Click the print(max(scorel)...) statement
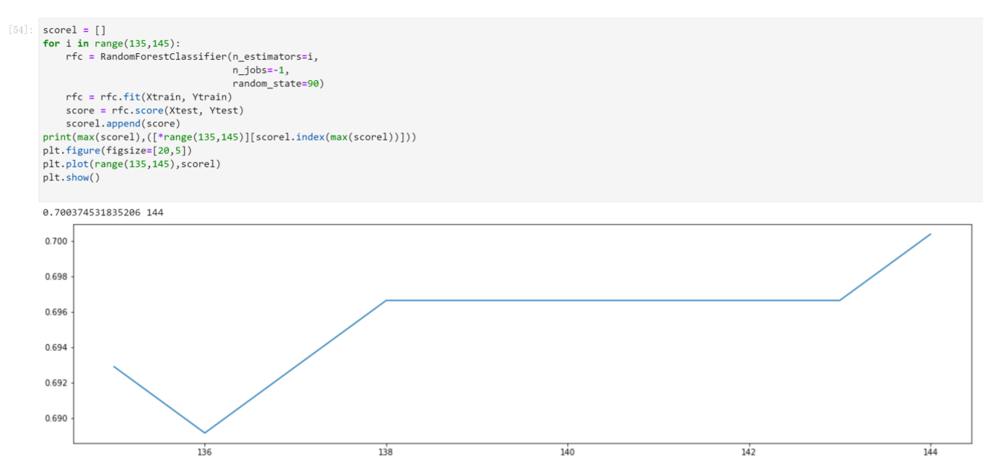 tap(229, 137)
